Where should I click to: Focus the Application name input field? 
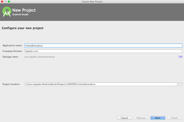103,45
